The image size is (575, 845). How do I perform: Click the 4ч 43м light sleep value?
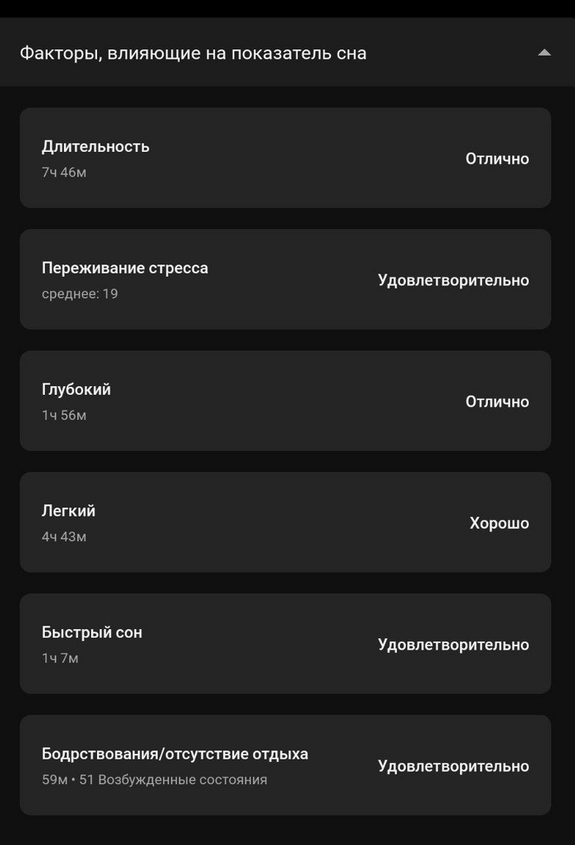coord(63,537)
